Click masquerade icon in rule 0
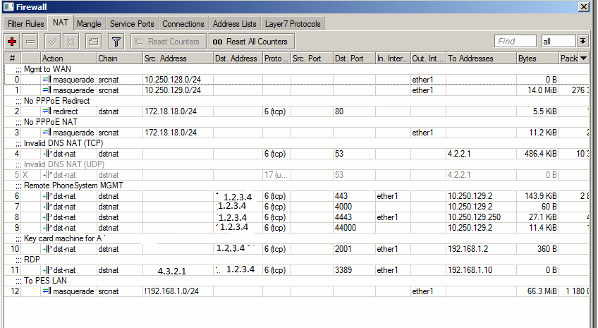This screenshot has width=598, height=328. [47, 79]
